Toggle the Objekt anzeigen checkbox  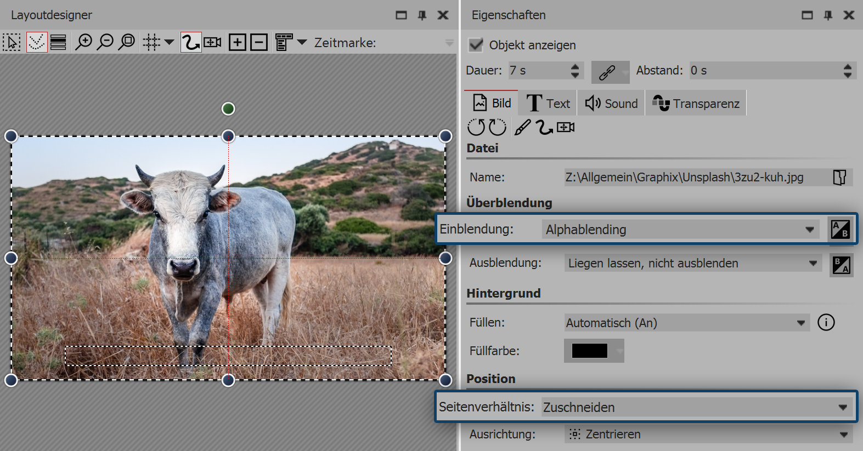(x=476, y=45)
